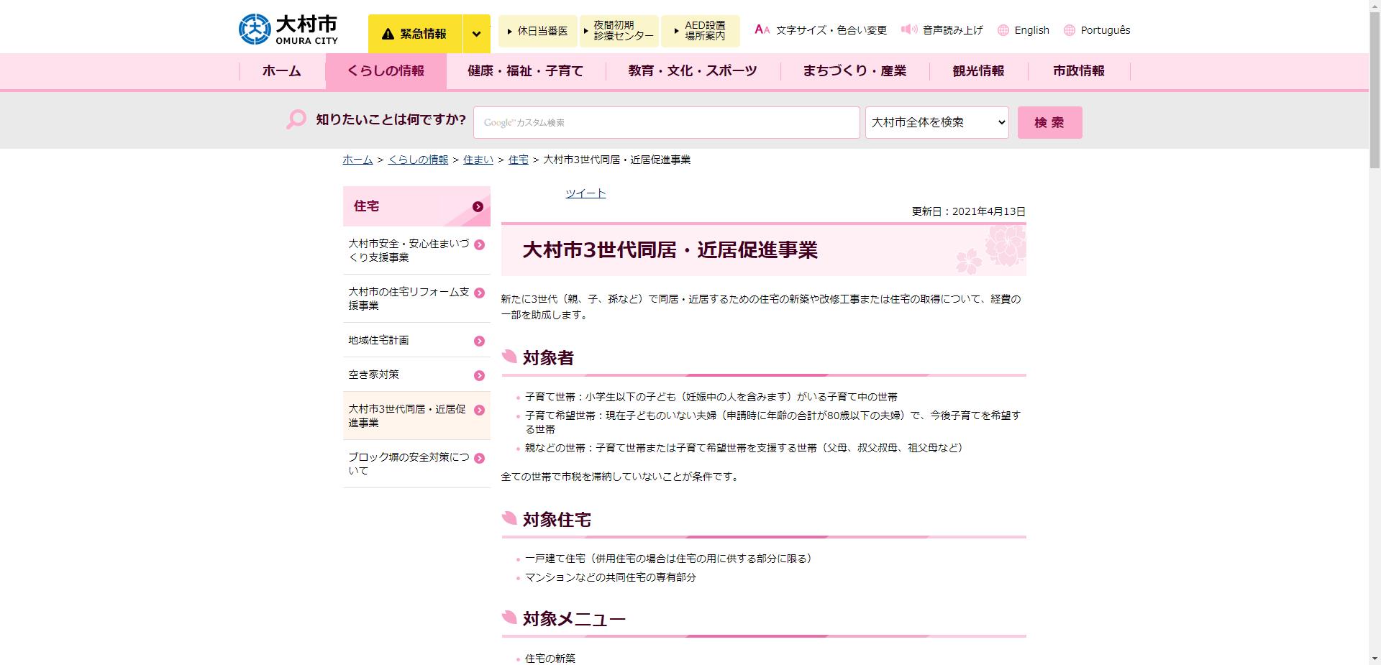
Task: Select the 休日当番医 link
Action: coord(538,30)
